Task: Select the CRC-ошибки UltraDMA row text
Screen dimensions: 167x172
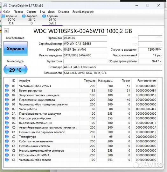Action: pyautogui.click(x=34, y=155)
